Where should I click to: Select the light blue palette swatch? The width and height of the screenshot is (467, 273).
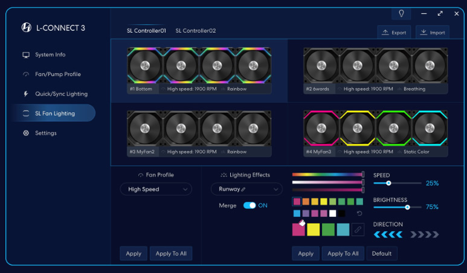[297, 213]
